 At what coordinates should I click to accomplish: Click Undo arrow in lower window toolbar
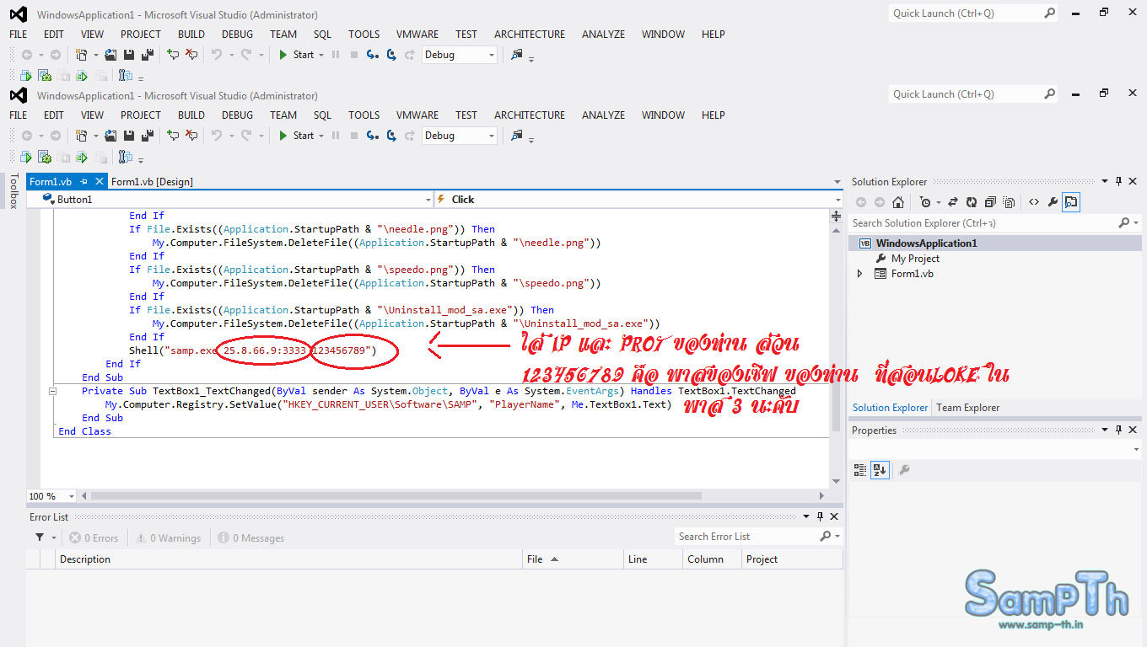[x=217, y=136]
